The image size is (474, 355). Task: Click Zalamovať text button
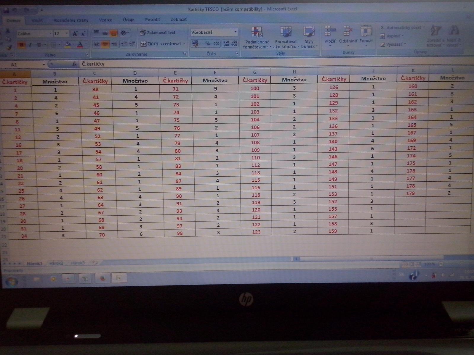click(x=158, y=33)
